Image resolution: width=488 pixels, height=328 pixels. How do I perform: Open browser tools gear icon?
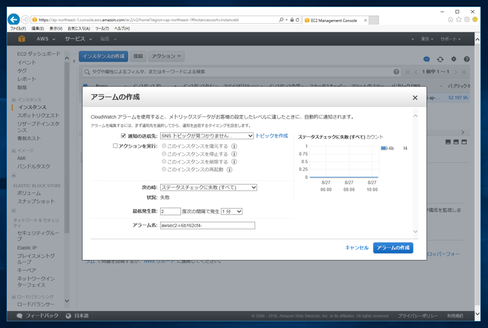[x=467, y=19]
